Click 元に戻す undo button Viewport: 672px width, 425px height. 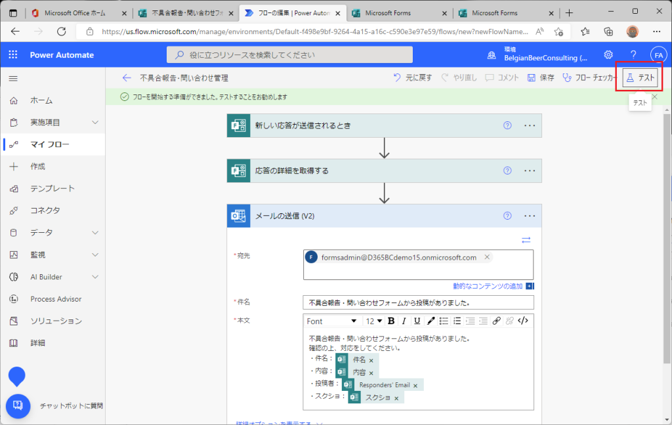(412, 77)
